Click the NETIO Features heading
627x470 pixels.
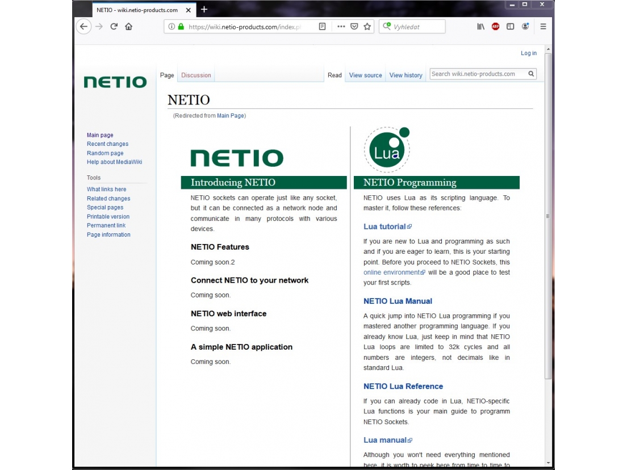[220, 247]
